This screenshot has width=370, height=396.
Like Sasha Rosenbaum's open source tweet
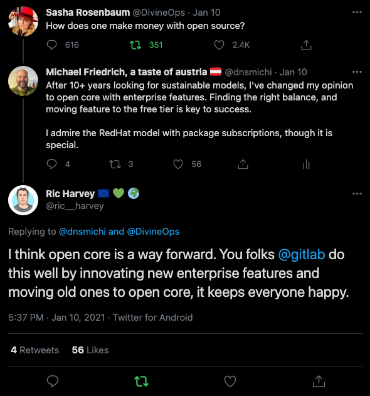click(x=219, y=45)
